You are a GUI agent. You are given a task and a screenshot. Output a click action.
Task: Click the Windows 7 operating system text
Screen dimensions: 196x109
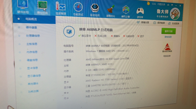(x=107, y=51)
